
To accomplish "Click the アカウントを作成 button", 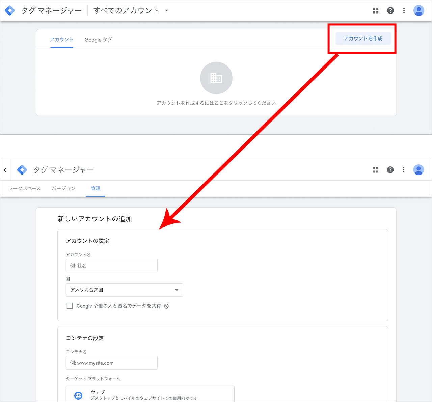I will (x=363, y=38).
